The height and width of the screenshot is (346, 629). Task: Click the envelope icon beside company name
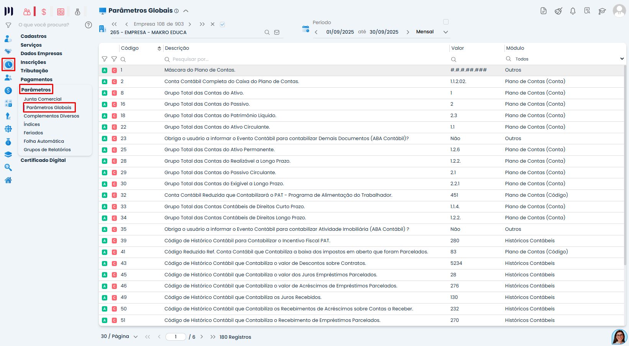point(277,33)
